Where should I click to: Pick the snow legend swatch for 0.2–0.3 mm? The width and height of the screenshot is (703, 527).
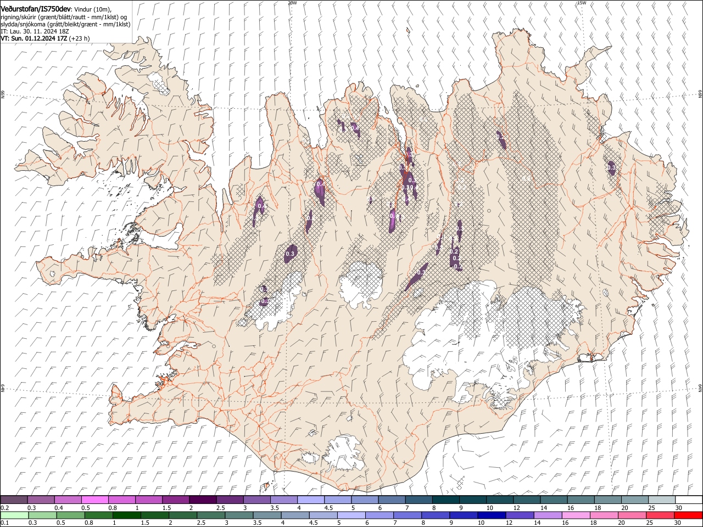pos(14,500)
